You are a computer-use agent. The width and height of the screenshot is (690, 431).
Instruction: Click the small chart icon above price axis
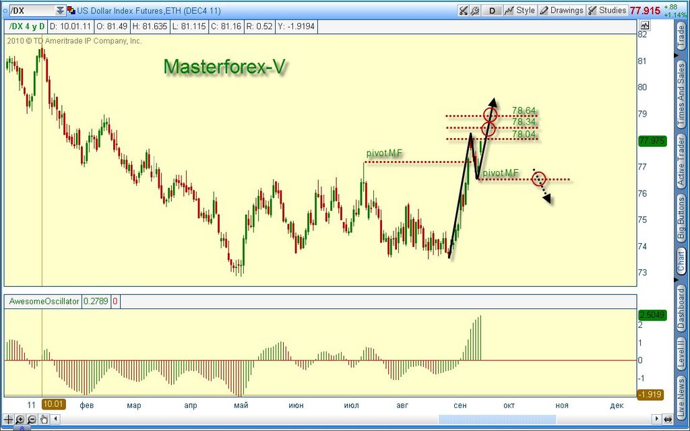click(x=645, y=25)
